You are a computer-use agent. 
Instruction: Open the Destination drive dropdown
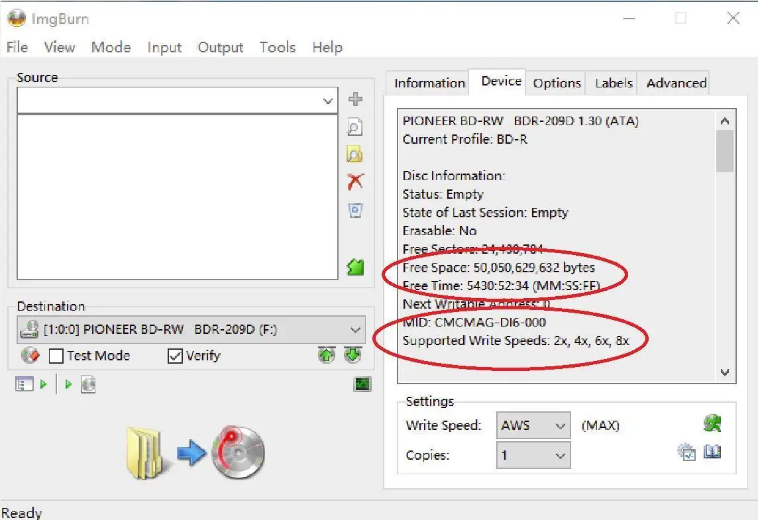[x=355, y=330]
